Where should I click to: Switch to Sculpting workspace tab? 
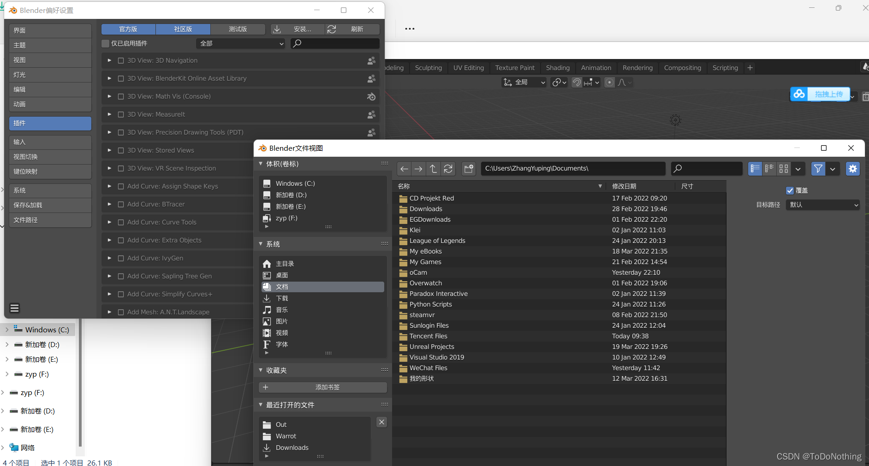pos(429,68)
